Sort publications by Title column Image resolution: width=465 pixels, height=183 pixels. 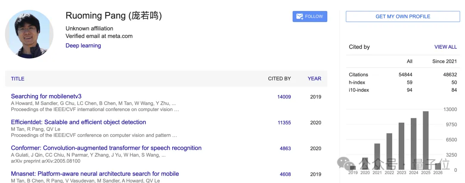pos(18,79)
